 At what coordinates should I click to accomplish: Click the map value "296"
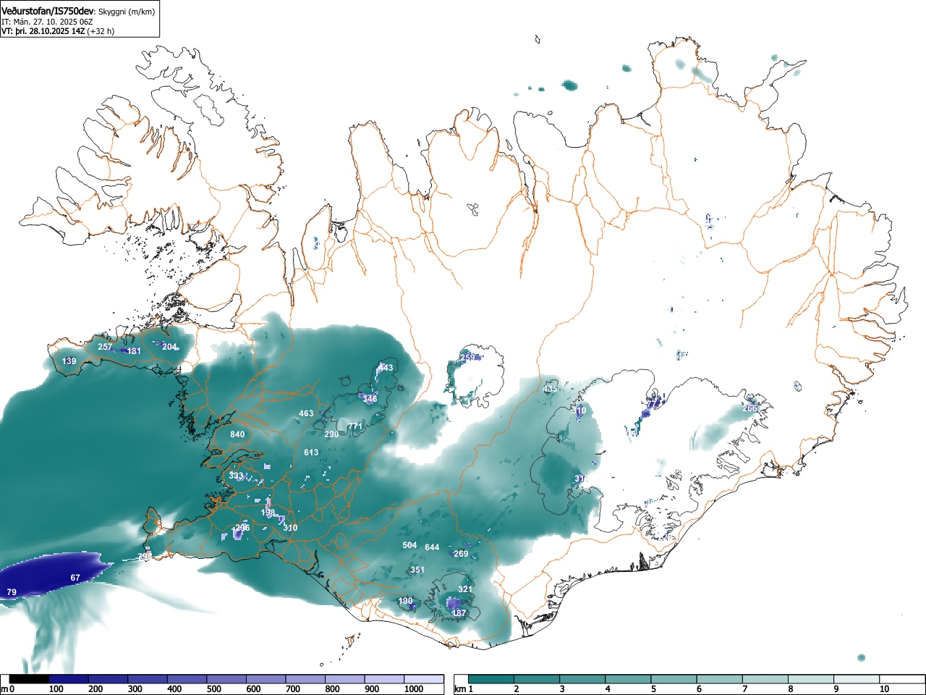click(242, 528)
